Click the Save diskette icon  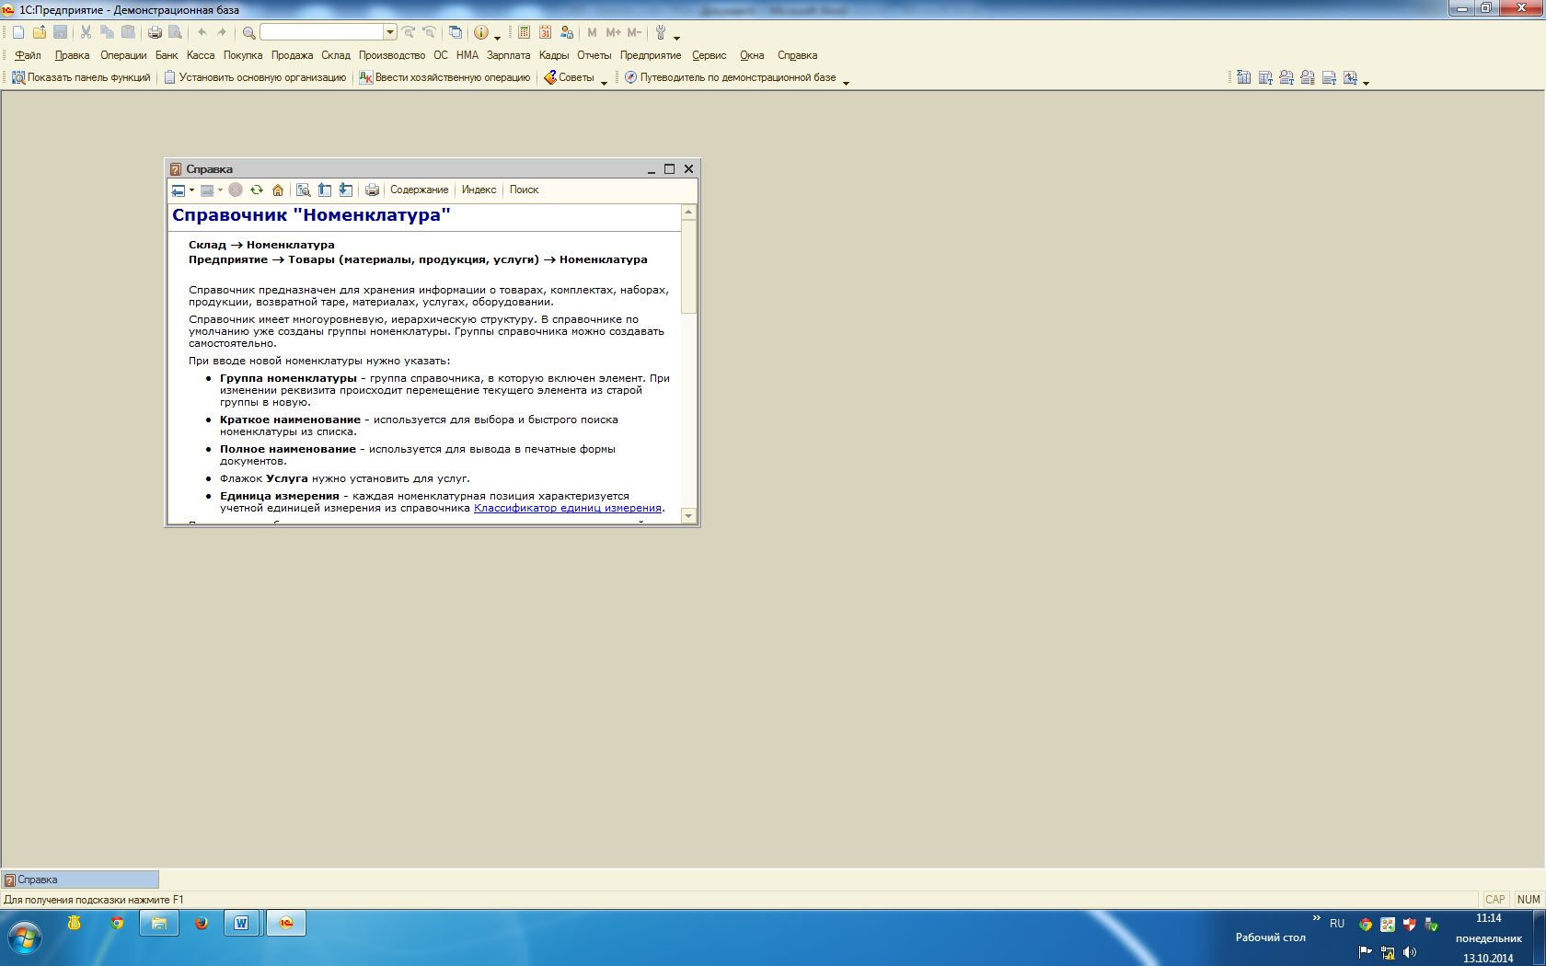pyautogui.click(x=61, y=32)
